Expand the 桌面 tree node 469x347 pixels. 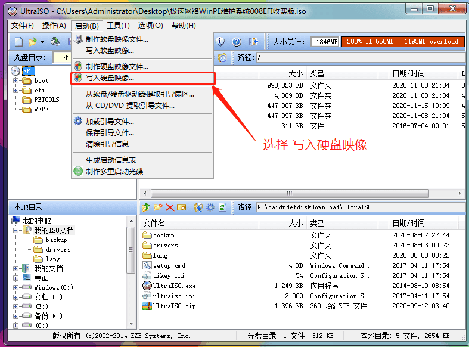(x=16, y=278)
